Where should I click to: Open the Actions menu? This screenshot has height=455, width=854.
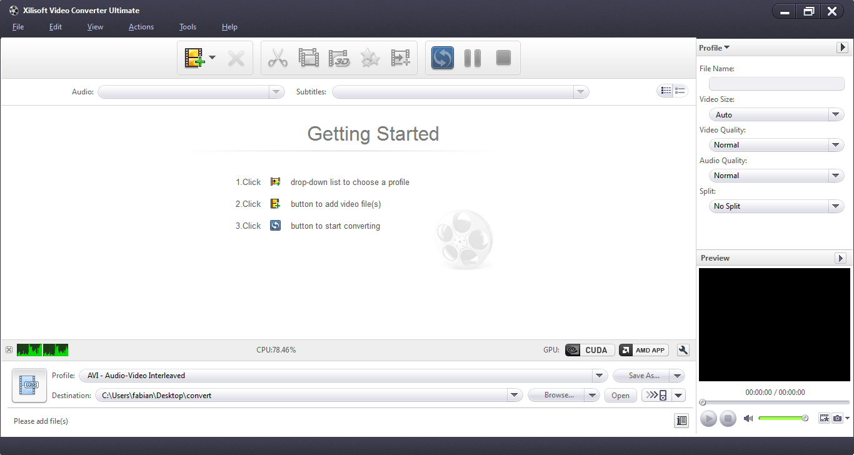pos(141,27)
